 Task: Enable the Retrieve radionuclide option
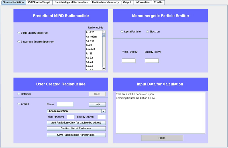click(x=19, y=94)
